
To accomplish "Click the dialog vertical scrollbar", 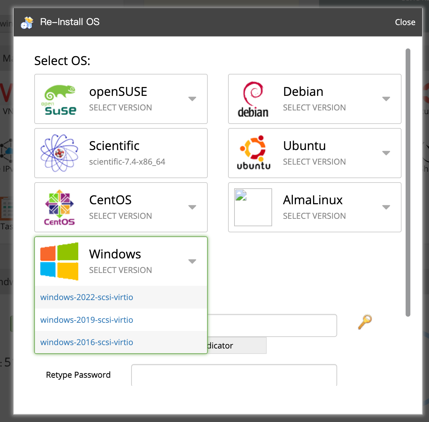I will coord(408,183).
